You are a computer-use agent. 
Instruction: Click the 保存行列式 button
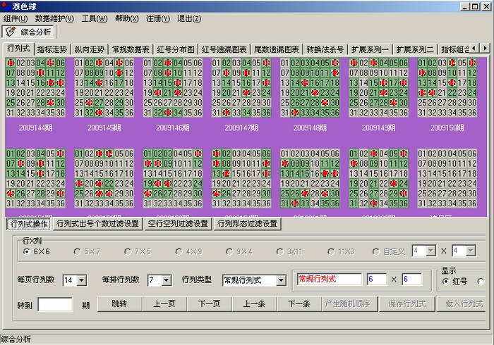(407, 304)
